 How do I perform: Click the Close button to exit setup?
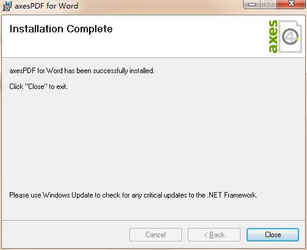(273, 235)
